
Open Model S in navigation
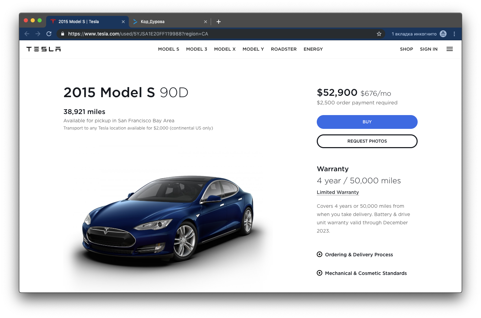169,49
